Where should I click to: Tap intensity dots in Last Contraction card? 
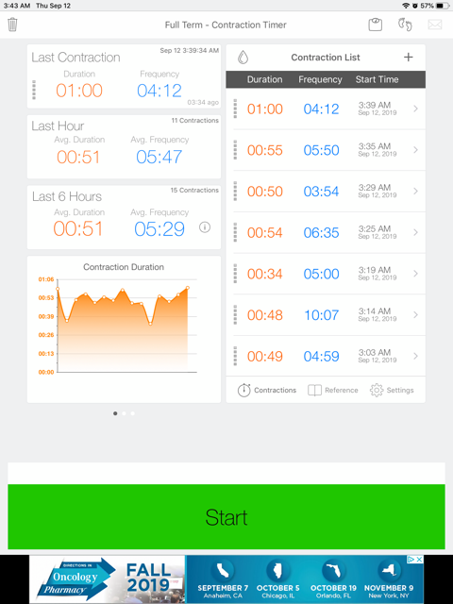[x=34, y=90]
